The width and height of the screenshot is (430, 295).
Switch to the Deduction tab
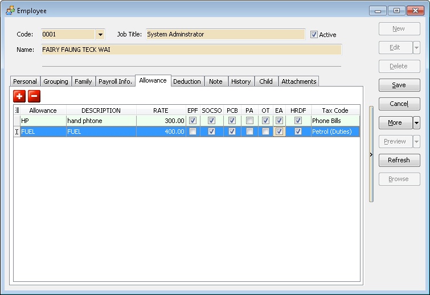[187, 81]
